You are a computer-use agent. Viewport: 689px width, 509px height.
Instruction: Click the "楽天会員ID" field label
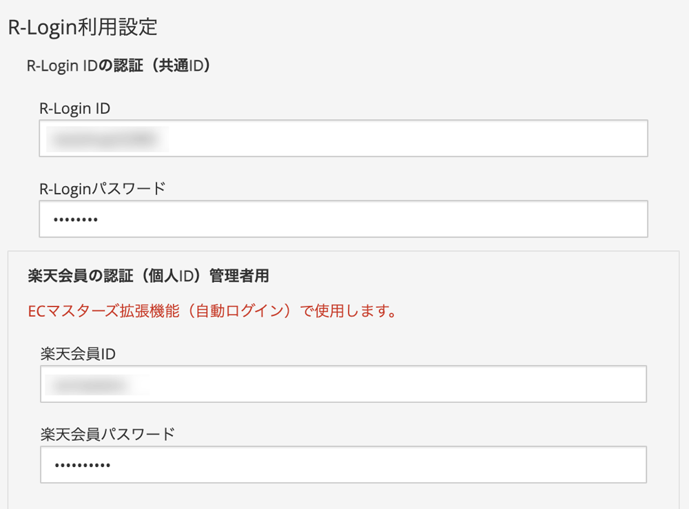77,354
